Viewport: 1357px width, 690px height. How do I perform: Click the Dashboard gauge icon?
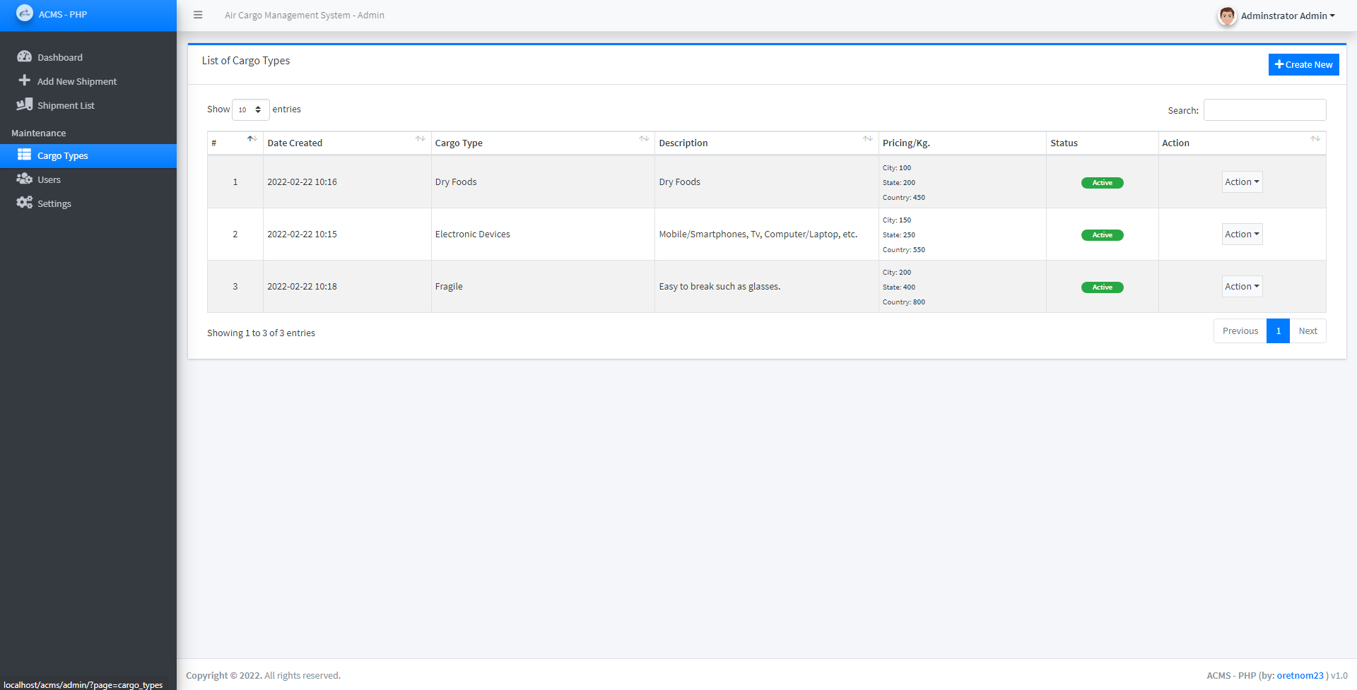25,56
